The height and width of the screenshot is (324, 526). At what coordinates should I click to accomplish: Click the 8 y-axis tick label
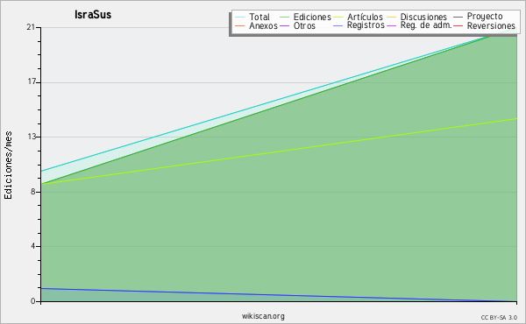point(33,192)
